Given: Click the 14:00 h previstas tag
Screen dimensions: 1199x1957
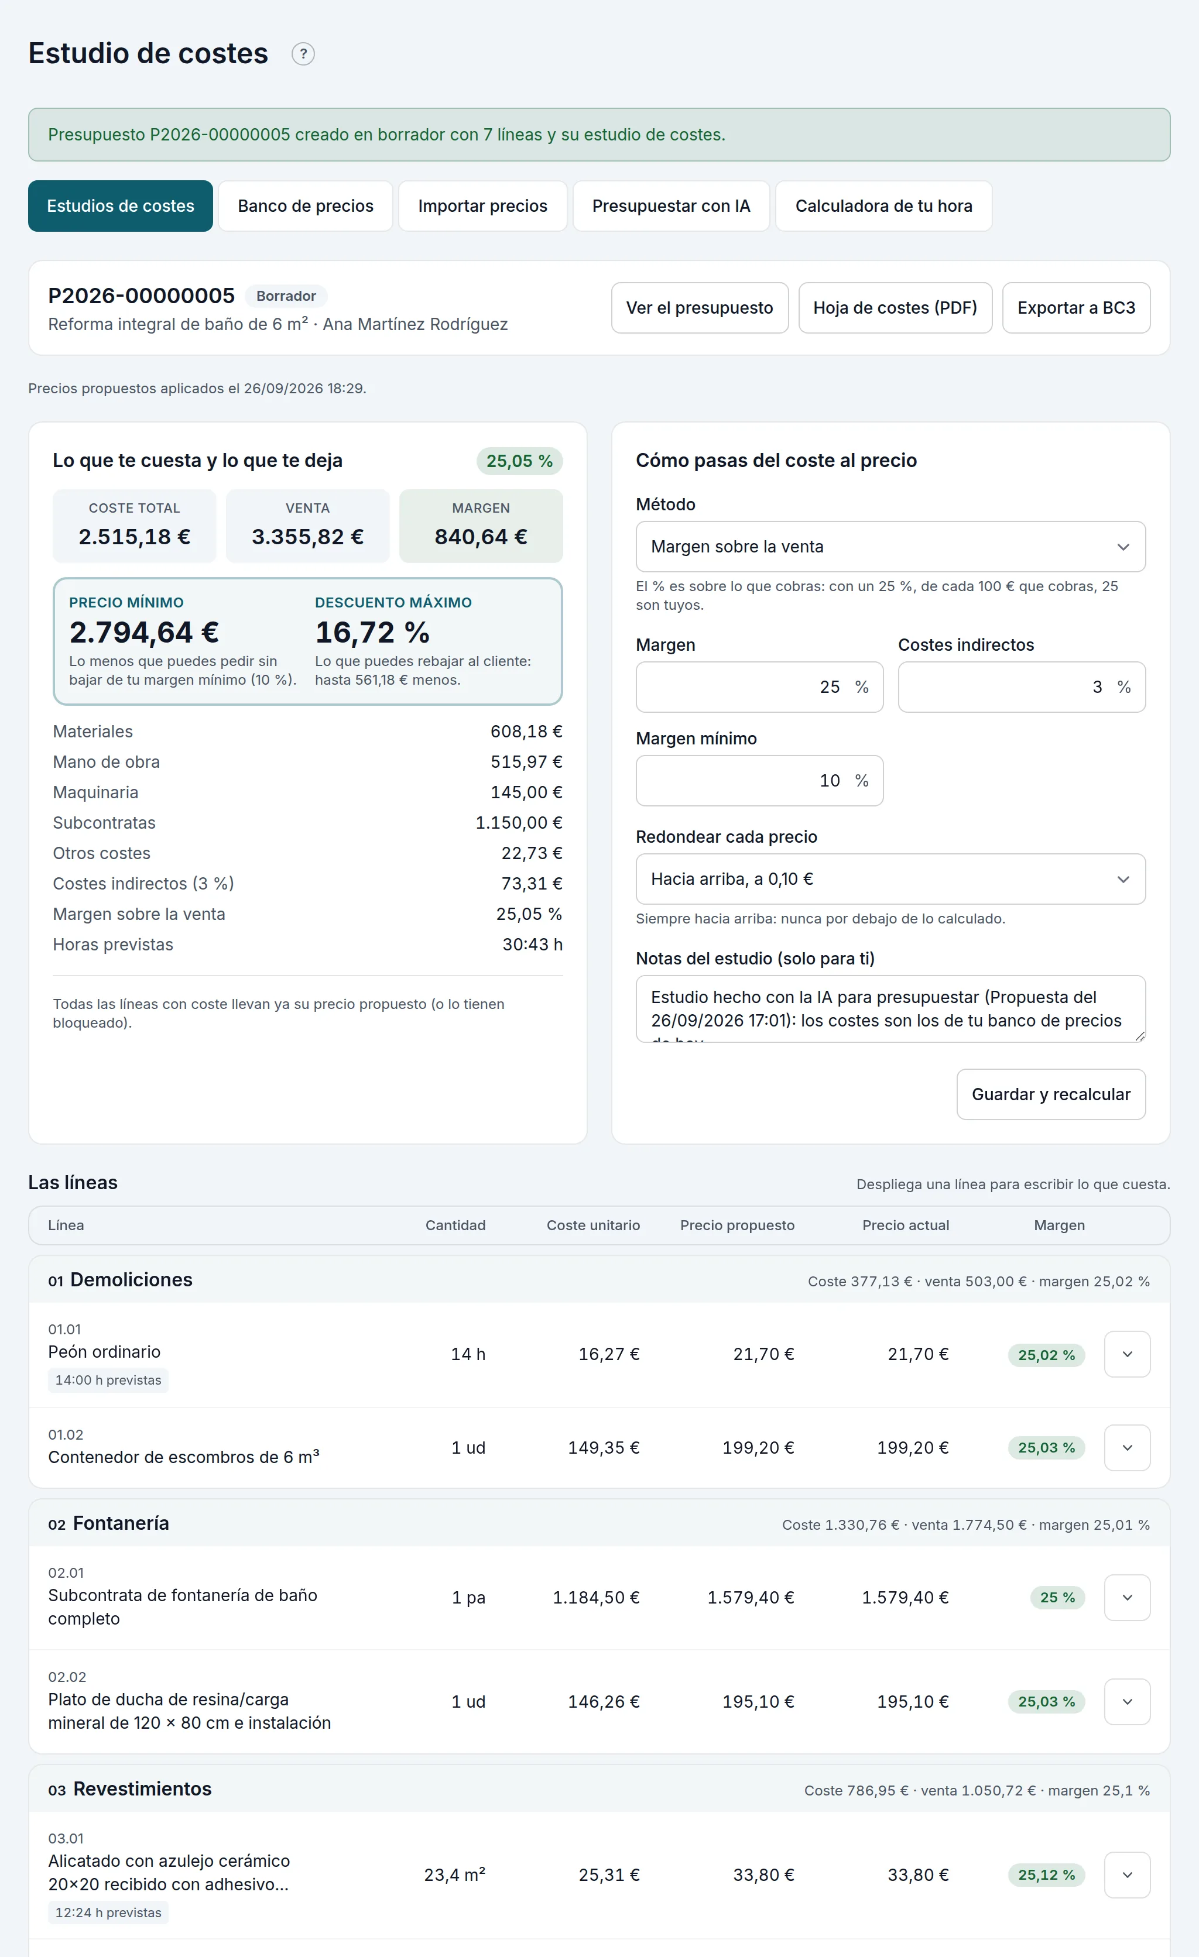Looking at the screenshot, I should coord(108,1381).
